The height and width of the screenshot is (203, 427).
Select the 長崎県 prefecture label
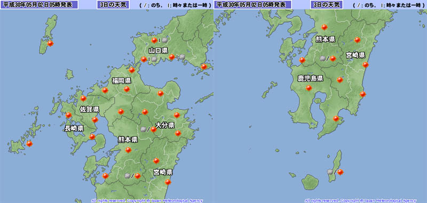click(x=74, y=128)
